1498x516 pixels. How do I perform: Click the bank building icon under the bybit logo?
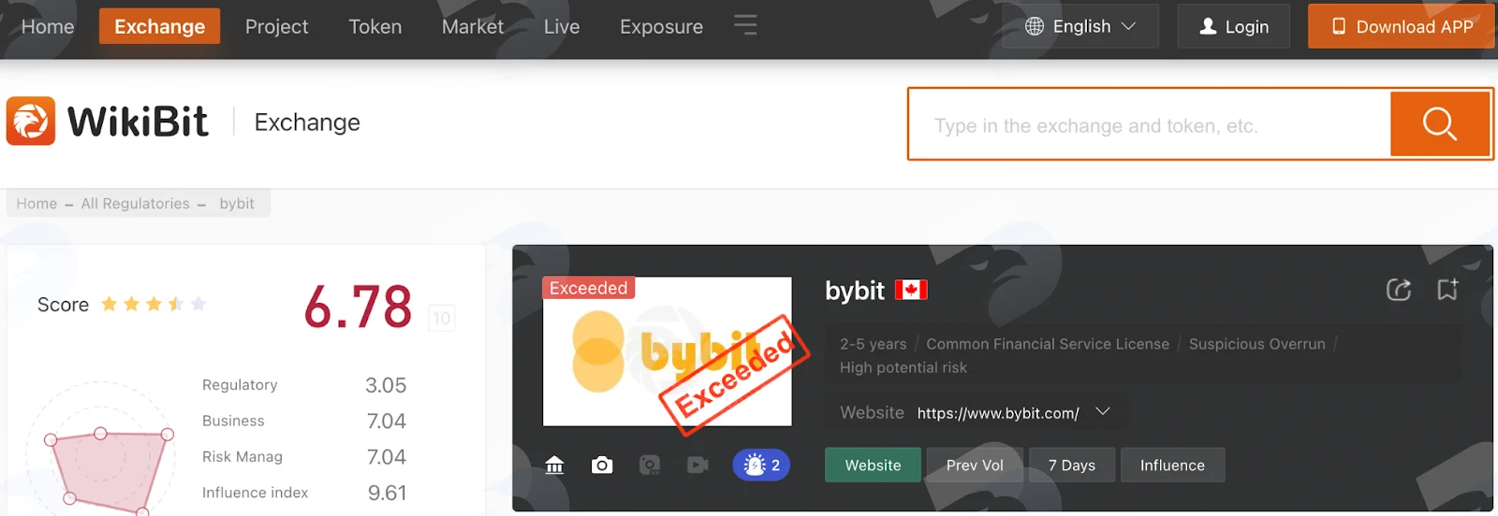click(554, 465)
